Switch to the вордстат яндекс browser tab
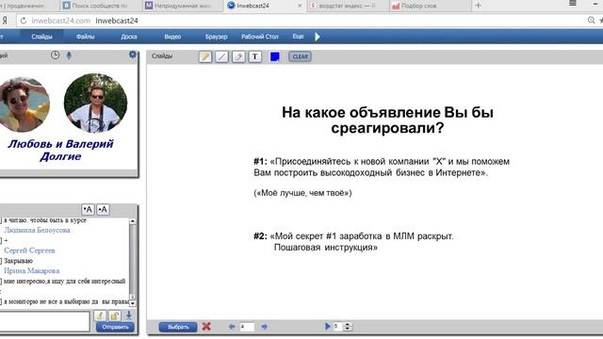Screen dimensions: 603x339 click(347, 6)
